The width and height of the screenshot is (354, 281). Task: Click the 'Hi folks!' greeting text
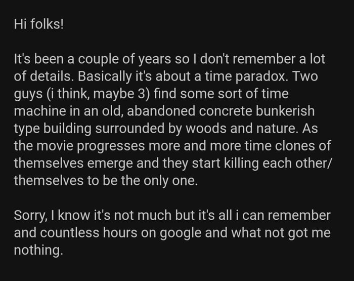(x=39, y=24)
